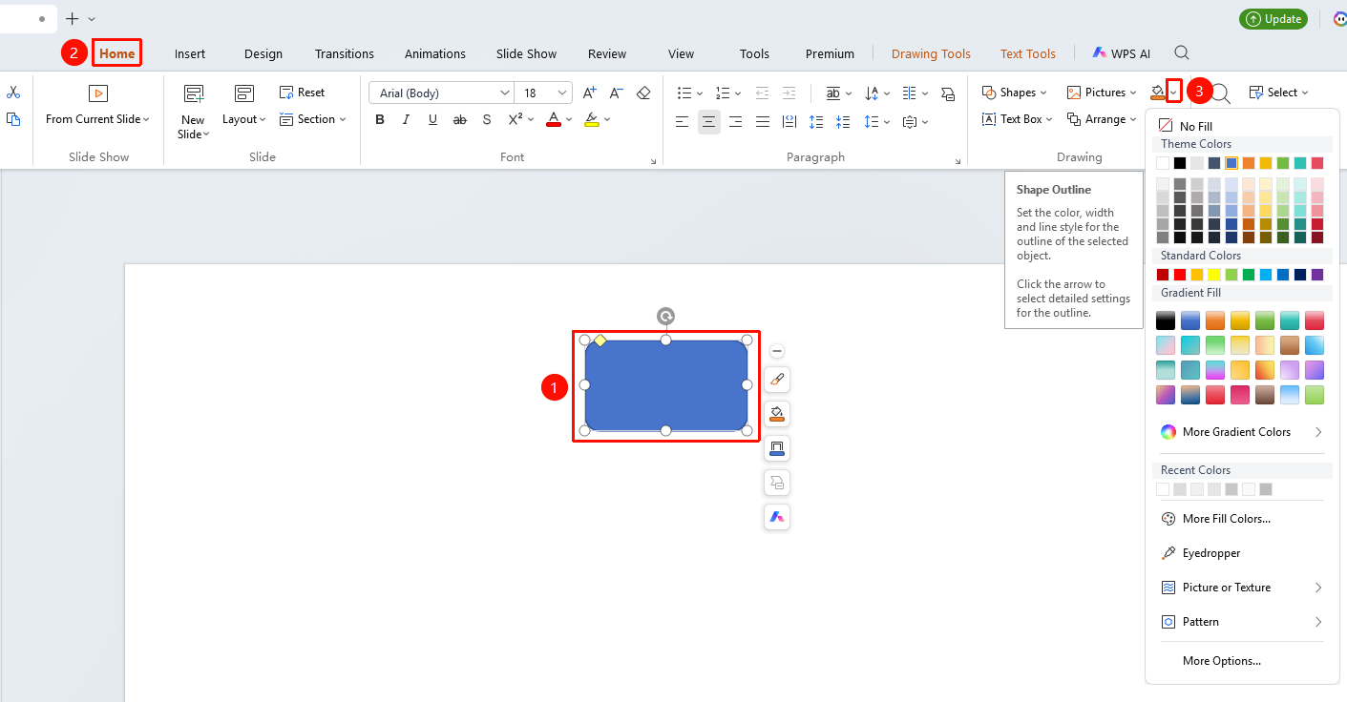Image resolution: width=1347 pixels, height=702 pixels.
Task: Click the plus new tab button
Action: pos(72,18)
